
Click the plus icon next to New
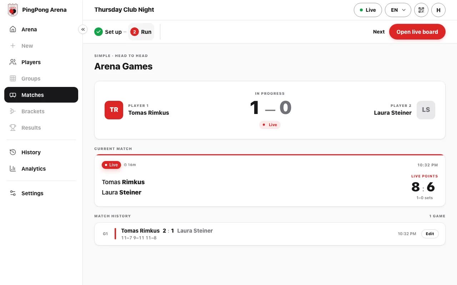(x=13, y=46)
